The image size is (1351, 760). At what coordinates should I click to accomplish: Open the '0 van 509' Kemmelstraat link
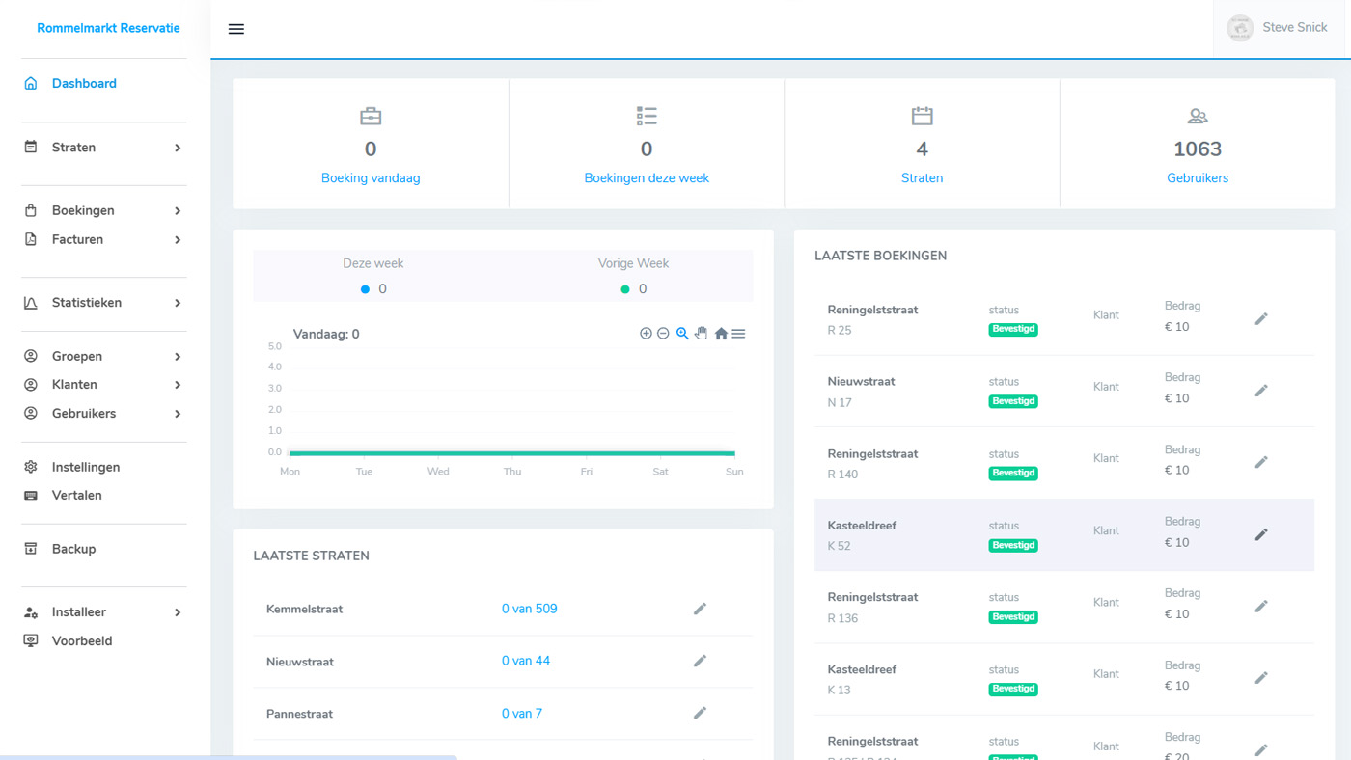pos(529,609)
